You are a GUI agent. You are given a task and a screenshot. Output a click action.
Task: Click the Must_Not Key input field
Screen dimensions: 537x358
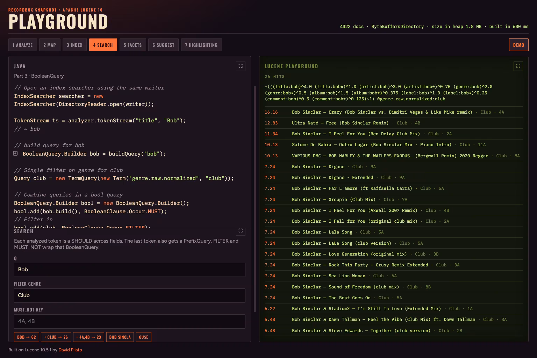point(130,321)
